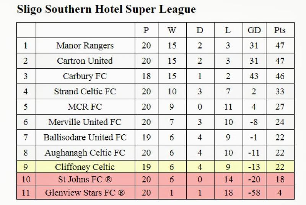
Task: Click the Glenview Stars FC team name
Action: click(x=85, y=193)
